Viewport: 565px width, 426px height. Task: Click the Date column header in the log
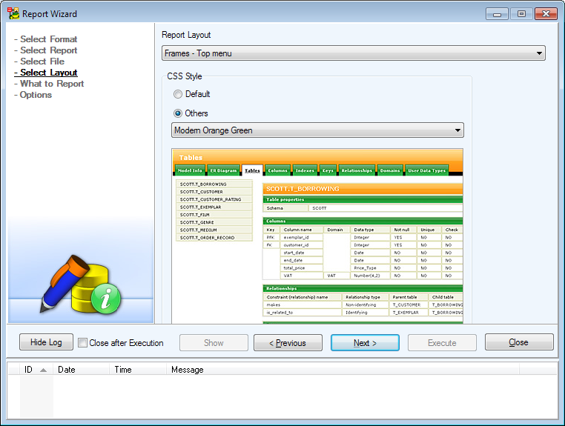[x=81, y=370]
